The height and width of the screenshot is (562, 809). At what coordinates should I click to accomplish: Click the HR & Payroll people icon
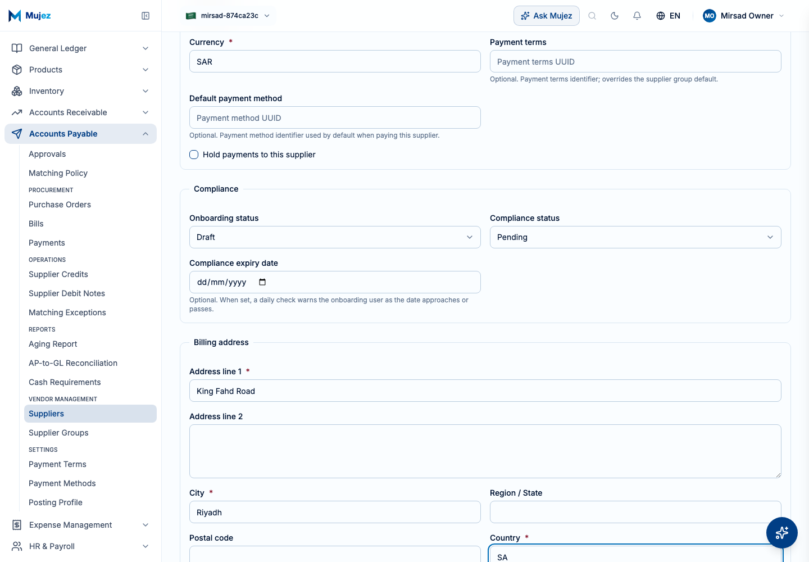pos(17,546)
